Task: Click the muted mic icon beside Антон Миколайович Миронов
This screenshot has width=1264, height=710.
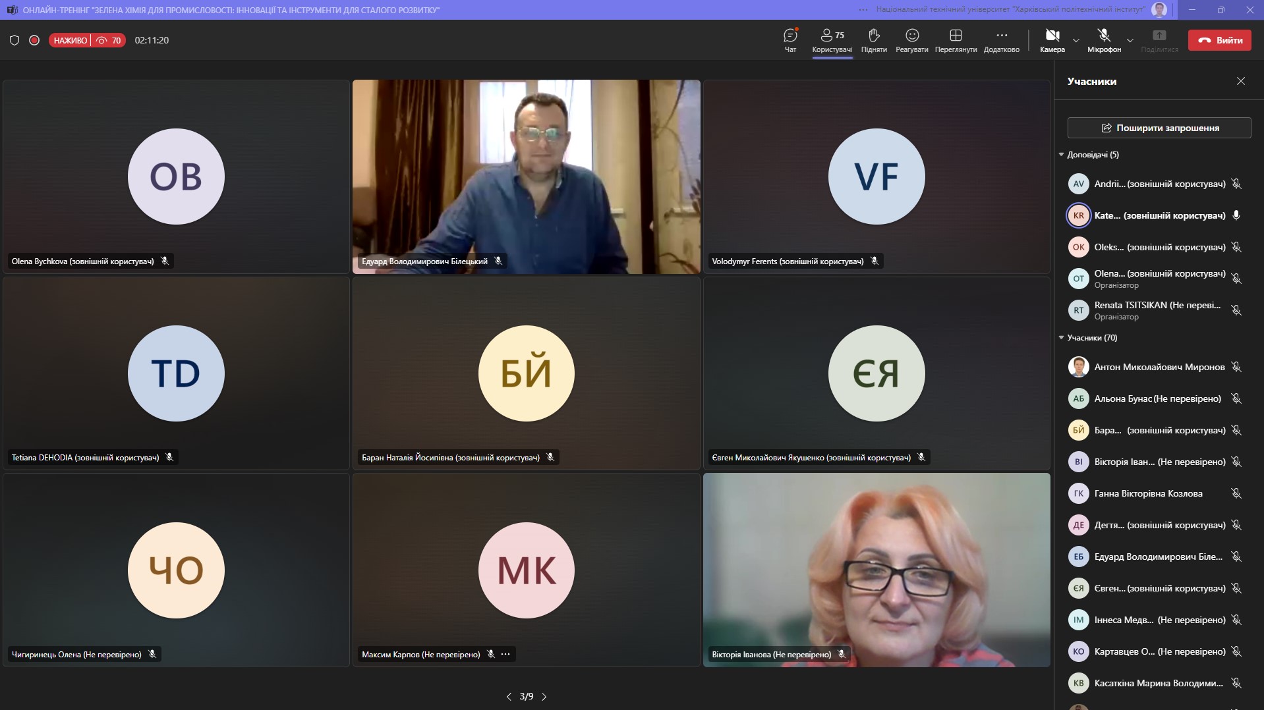Action: pyautogui.click(x=1236, y=367)
